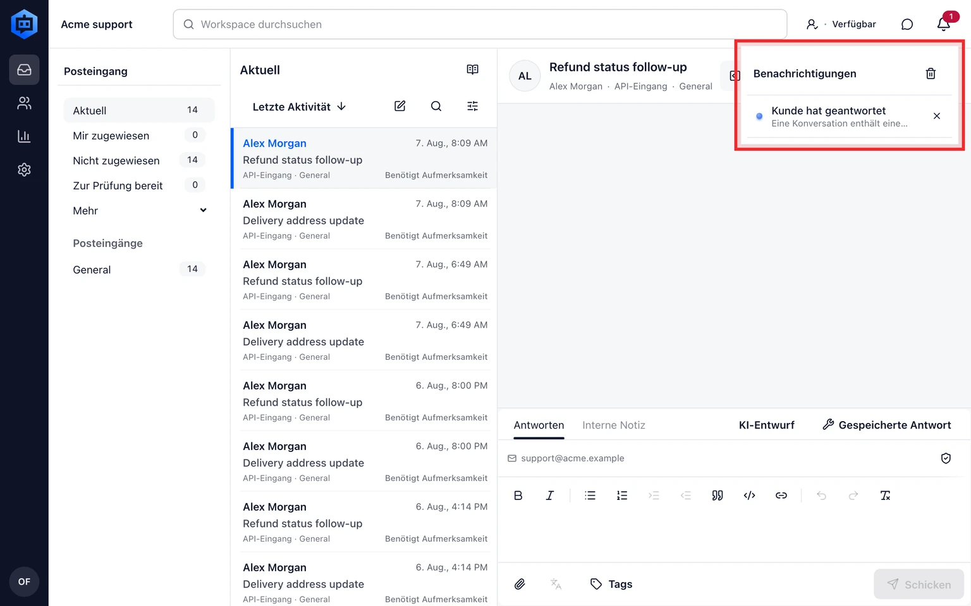Open 'Letzte Aktivität' sort dropdown

point(300,107)
